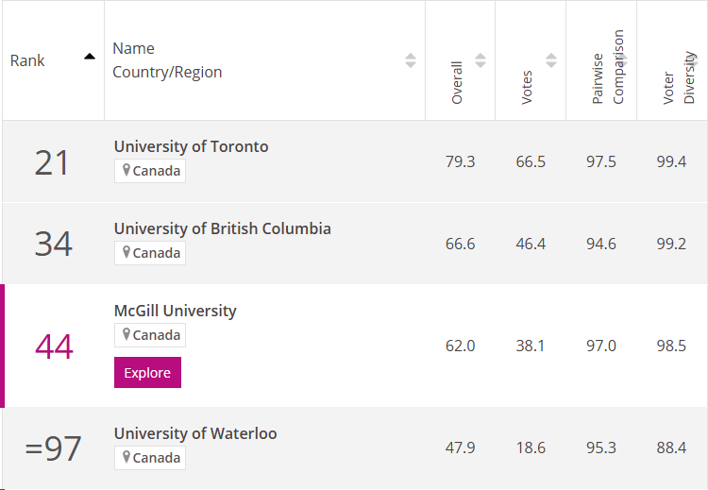Explore McGill University details
This screenshot has width=708, height=490.
(x=147, y=373)
